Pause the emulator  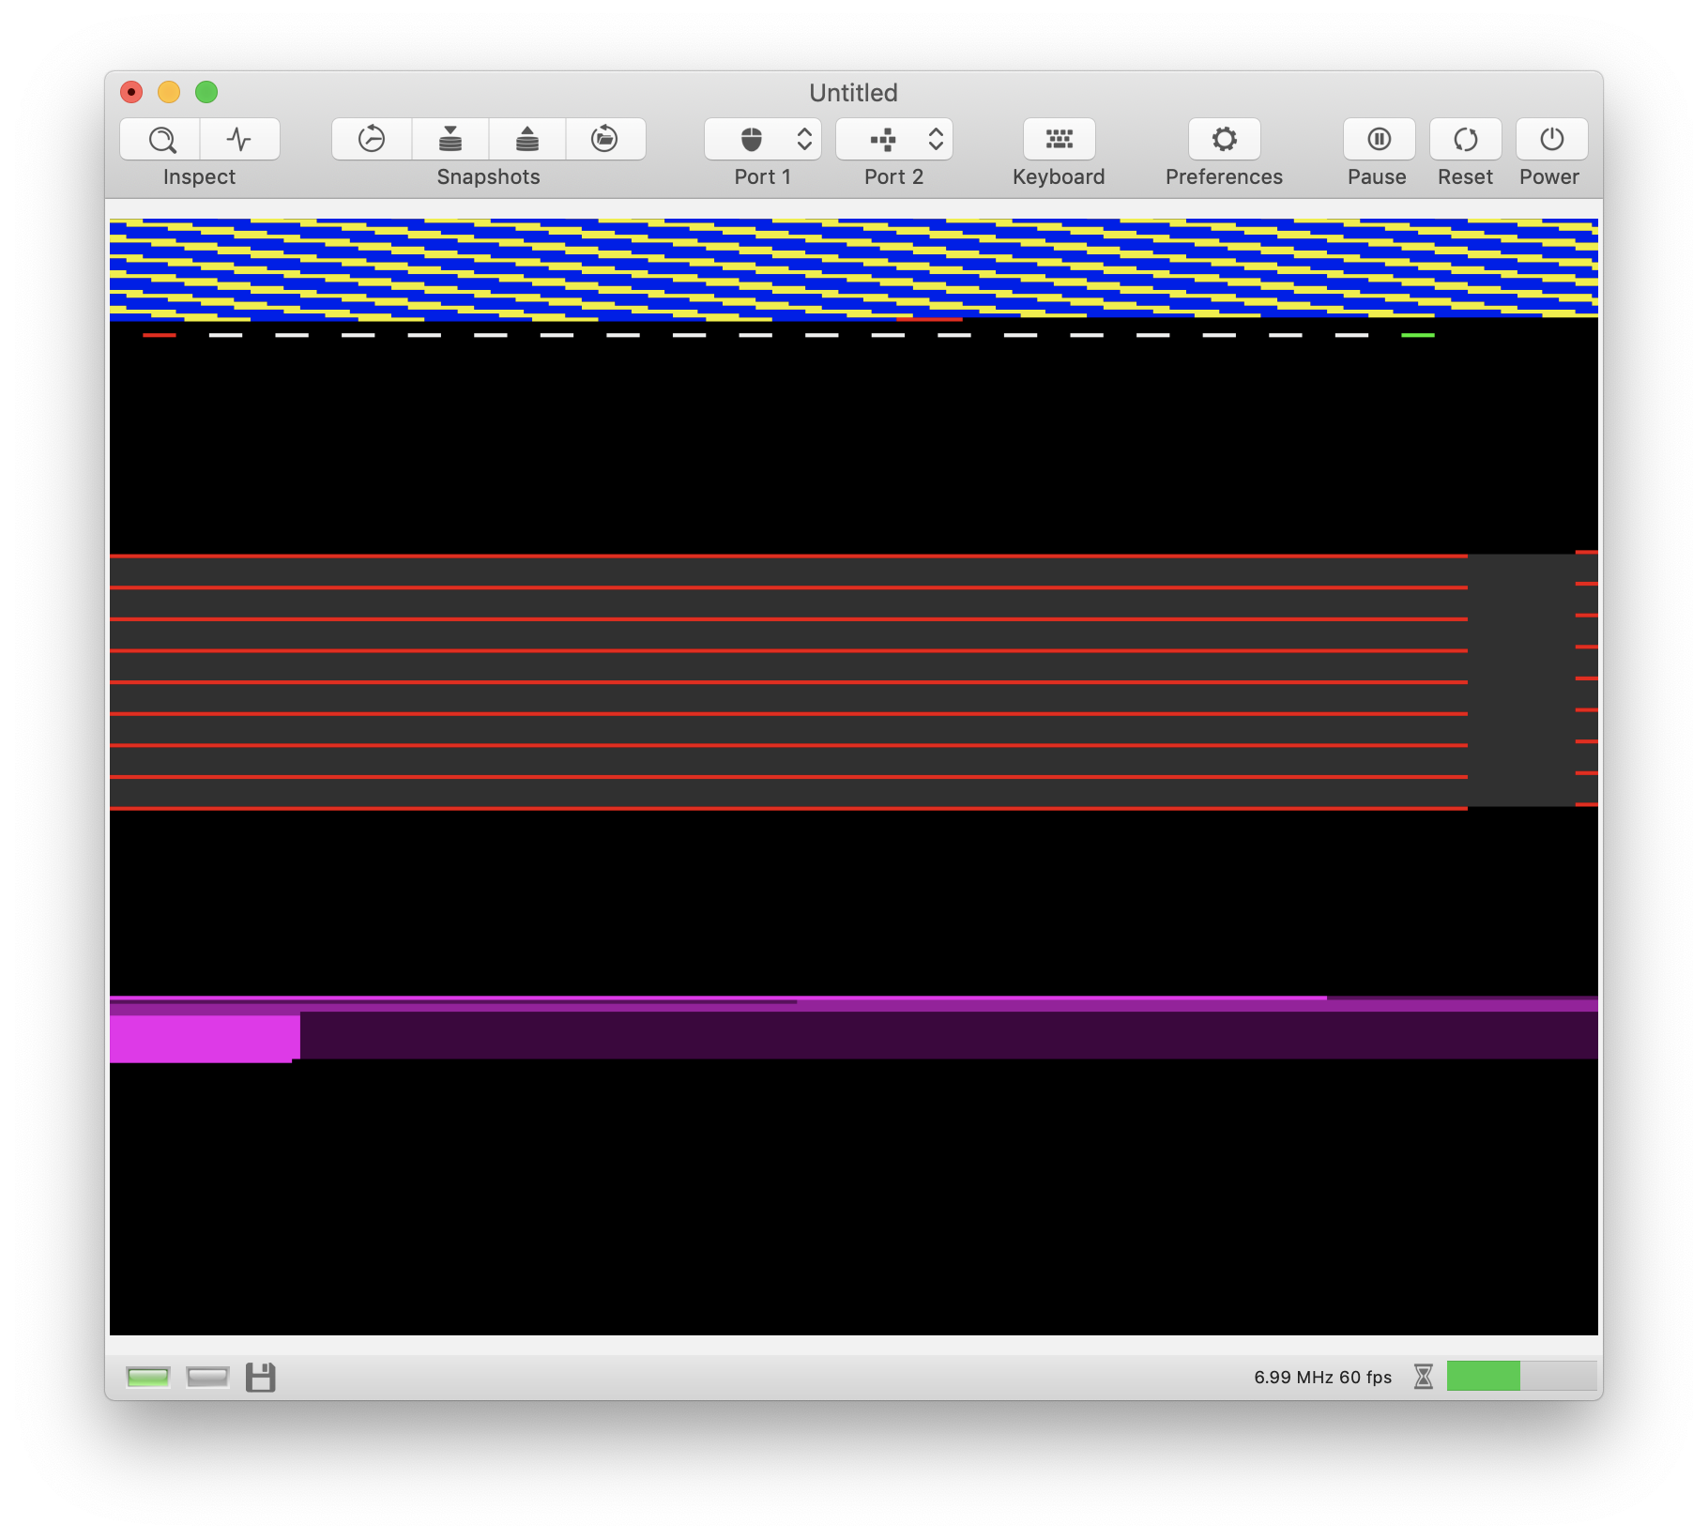point(1379,139)
